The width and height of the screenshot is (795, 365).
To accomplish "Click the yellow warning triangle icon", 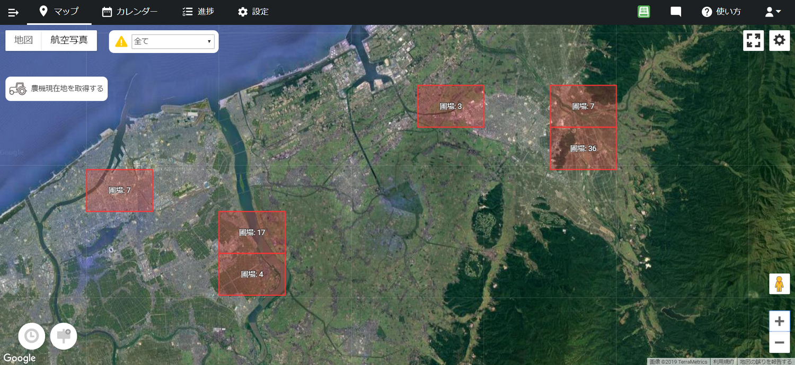I will (121, 41).
